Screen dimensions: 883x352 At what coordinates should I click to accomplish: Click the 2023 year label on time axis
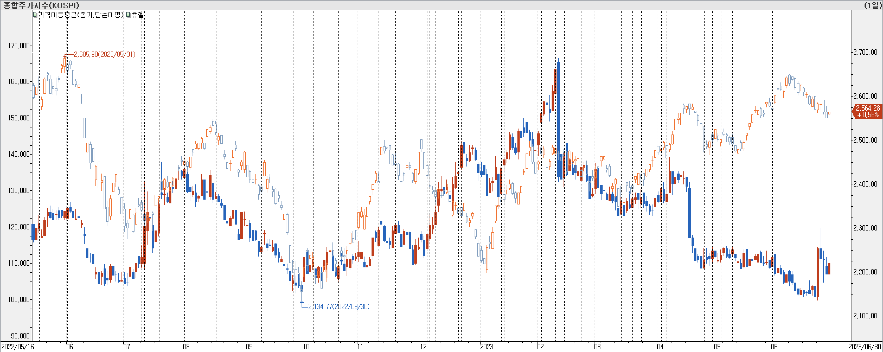pos(487,347)
